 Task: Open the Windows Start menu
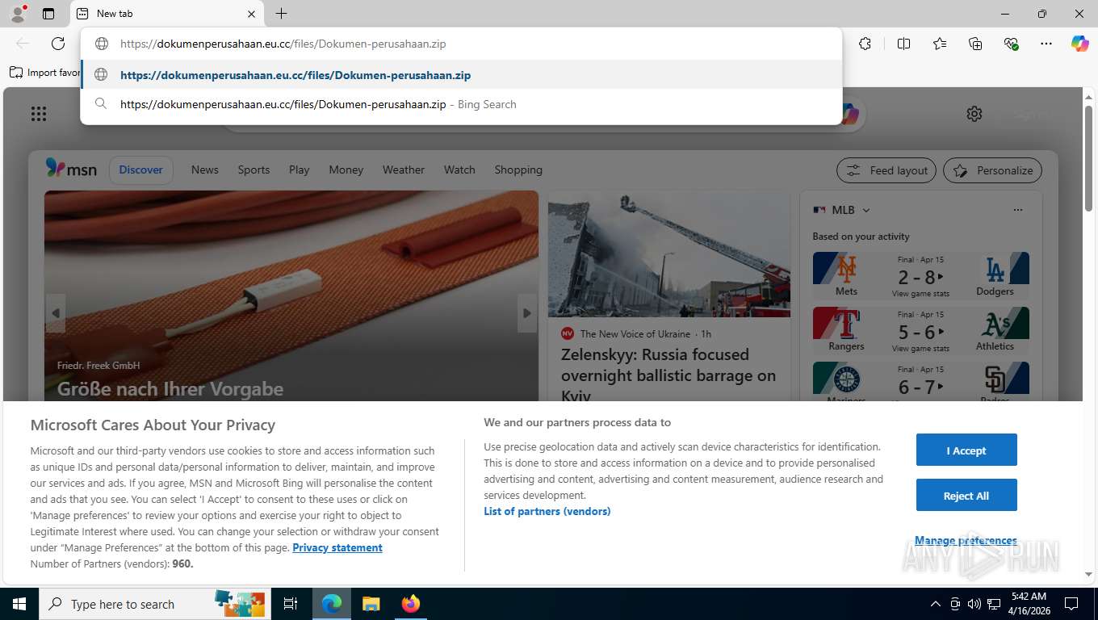(x=19, y=604)
